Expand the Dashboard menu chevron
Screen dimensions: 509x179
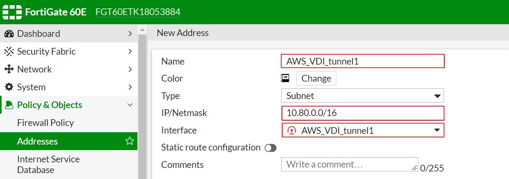(x=130, y=34)
